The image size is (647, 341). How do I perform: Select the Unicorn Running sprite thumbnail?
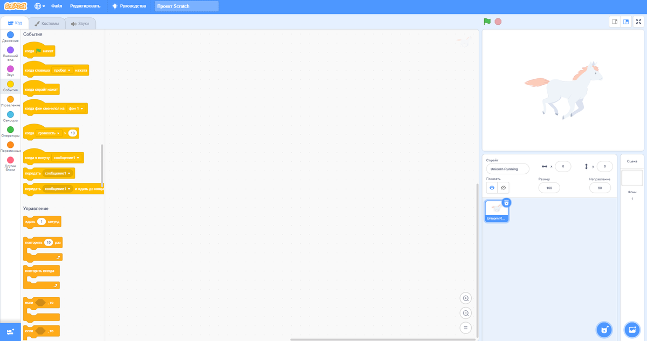pos(496,212)
